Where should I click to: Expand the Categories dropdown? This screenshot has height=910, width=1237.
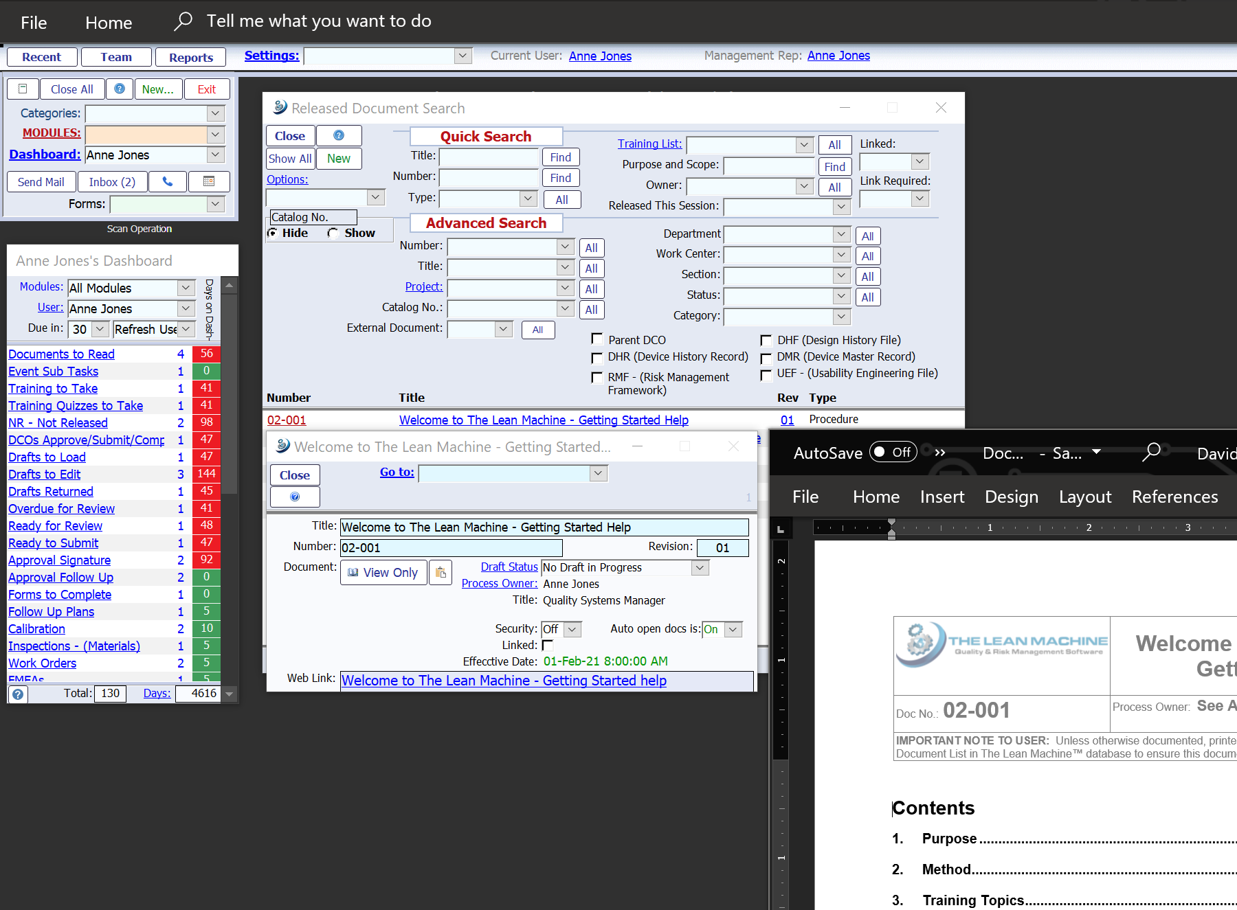216,113
